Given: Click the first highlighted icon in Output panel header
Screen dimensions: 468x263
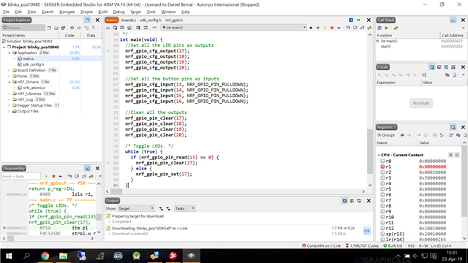Looking at the screenshot, I should (344, 201).
